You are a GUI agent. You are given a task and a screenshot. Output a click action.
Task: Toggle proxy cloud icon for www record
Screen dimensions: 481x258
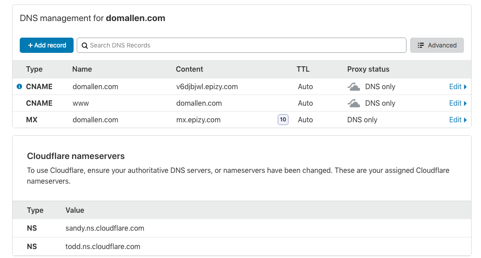pyautogui.click(x=354, y=103)
